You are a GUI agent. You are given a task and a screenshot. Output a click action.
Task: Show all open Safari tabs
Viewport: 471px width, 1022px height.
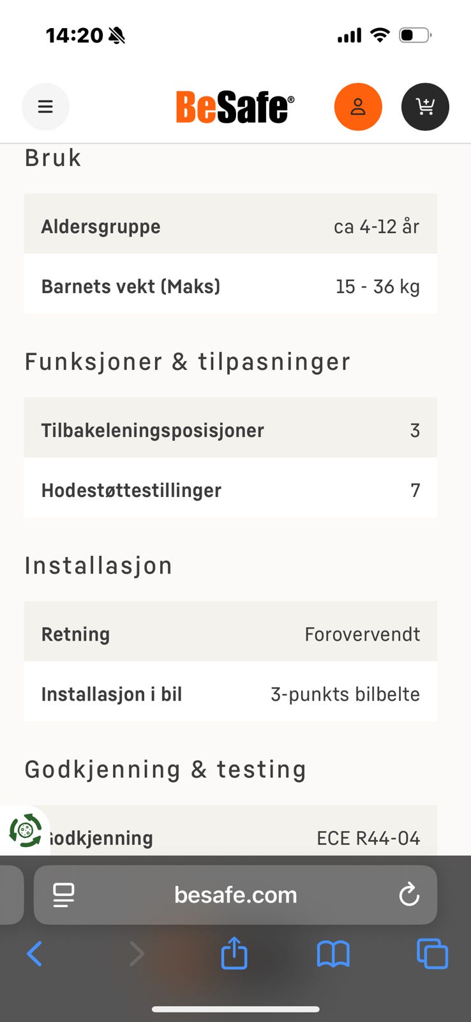[432, 954]
